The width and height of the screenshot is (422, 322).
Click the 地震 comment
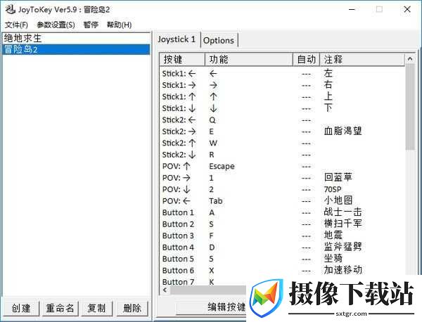(333, 235)
